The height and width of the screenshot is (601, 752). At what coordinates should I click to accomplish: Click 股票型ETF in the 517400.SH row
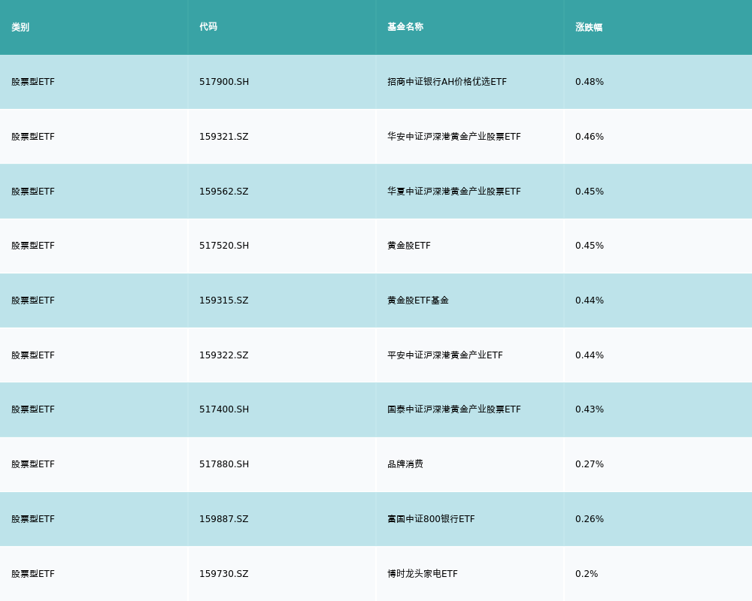(x=33, y=409)
